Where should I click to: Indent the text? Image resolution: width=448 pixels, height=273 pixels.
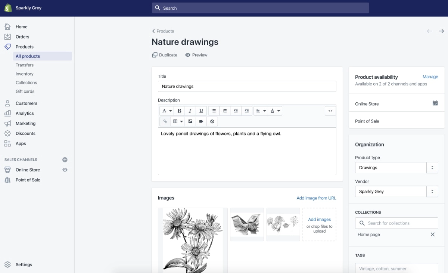coord(246,111)
